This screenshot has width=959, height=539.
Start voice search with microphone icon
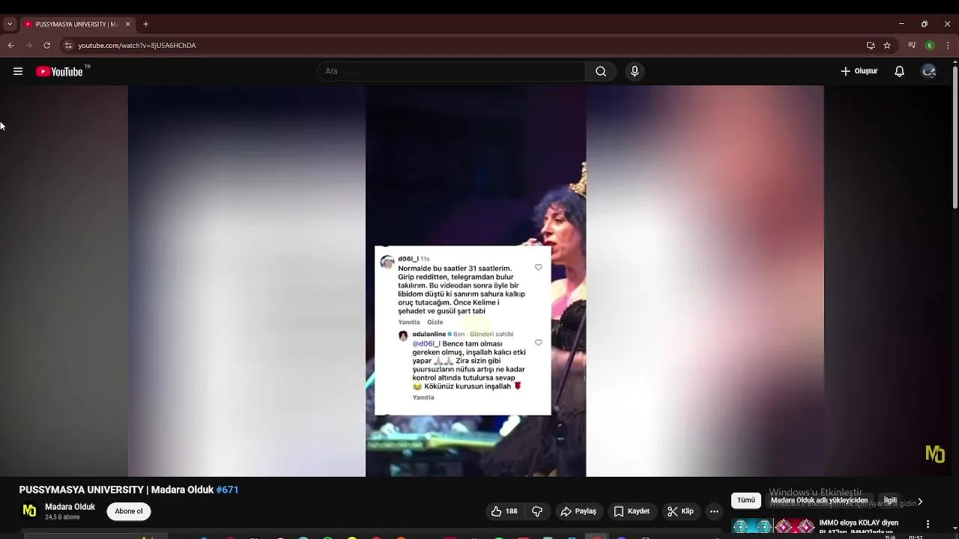coord(635,71)
